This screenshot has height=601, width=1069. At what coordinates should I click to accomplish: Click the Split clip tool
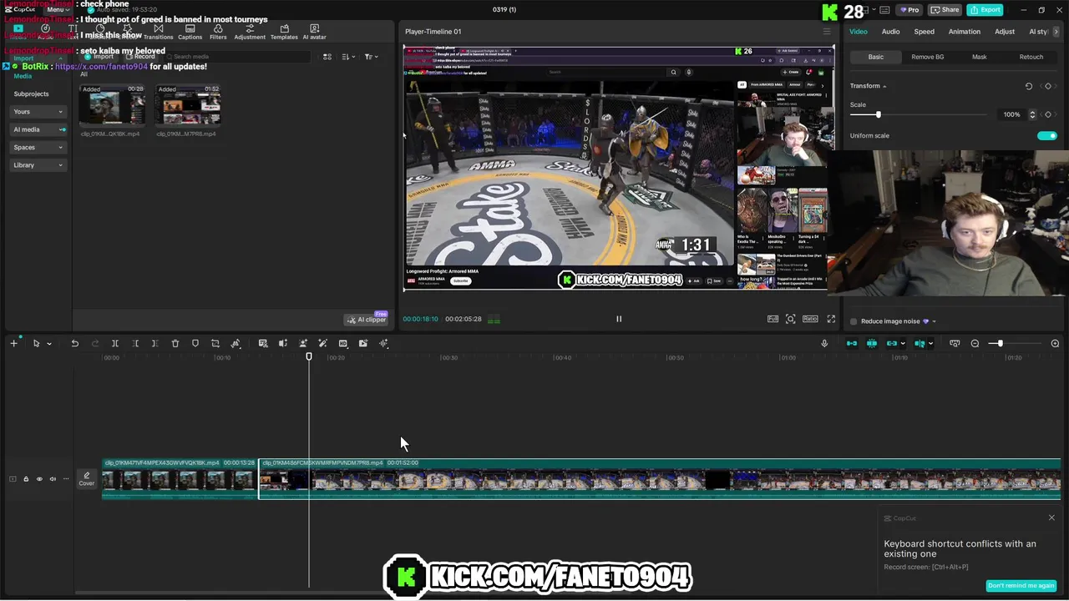115,343
